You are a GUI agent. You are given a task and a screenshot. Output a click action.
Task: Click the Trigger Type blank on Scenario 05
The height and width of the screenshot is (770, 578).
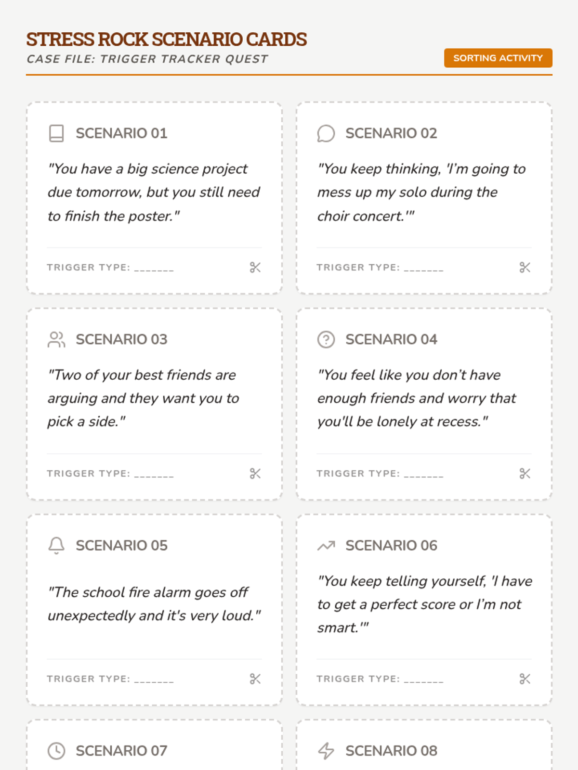coord(154,680)
